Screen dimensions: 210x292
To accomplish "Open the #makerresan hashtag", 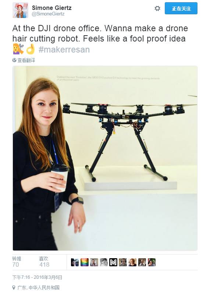I will [x=64, y=50].
